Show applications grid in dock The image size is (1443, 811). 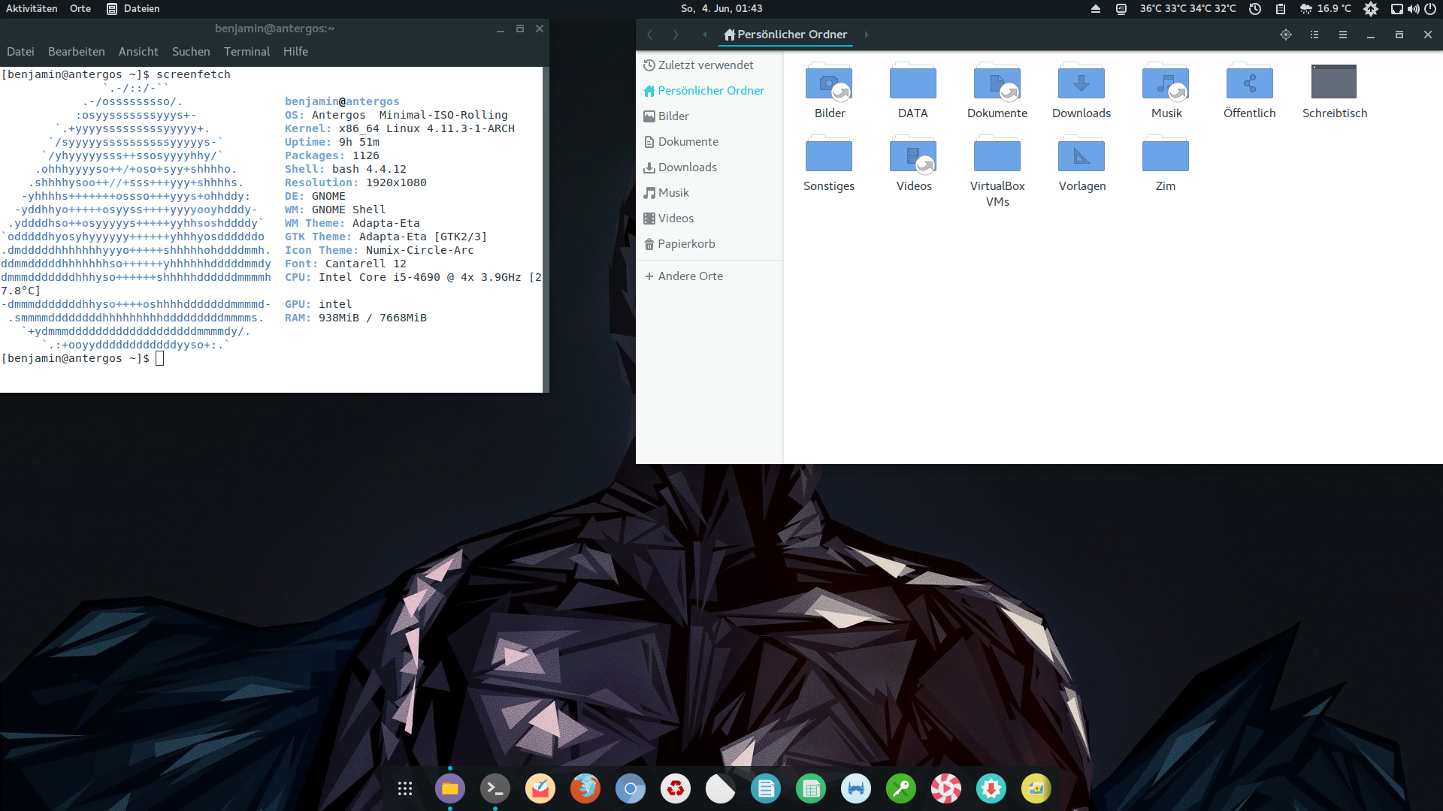point(405,788)
